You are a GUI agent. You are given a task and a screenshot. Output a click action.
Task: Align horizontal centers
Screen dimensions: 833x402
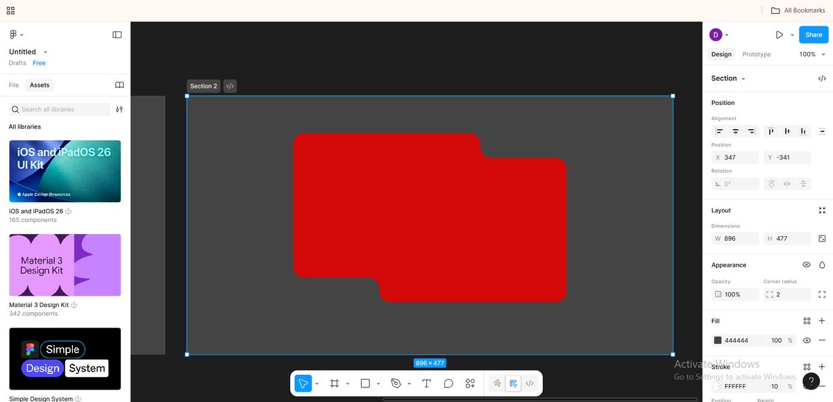click(x=735, y=131)
